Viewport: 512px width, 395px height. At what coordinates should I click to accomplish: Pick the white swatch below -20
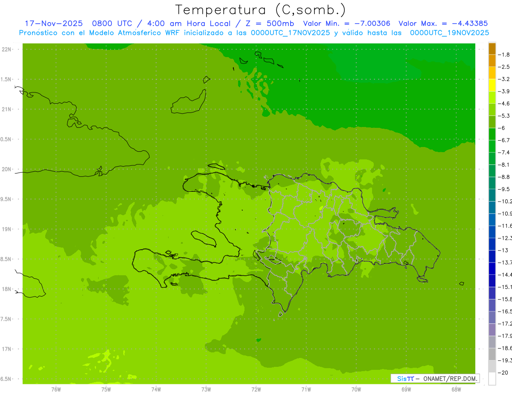492,379
